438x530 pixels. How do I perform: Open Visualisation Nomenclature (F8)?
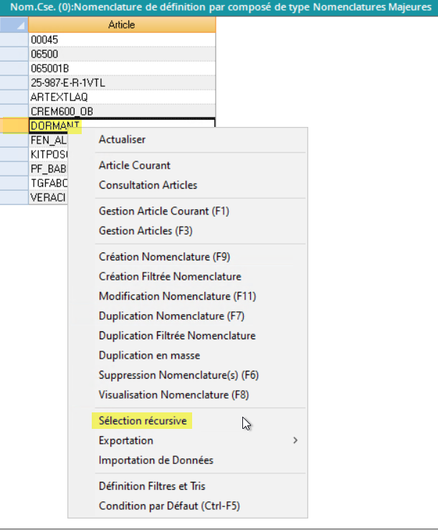pyautogui.click(x=173, y=394)
